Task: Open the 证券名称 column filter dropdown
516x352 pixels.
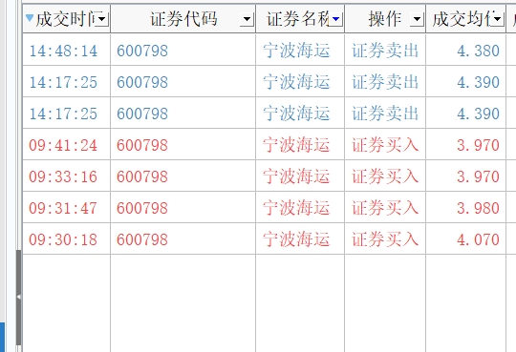Action: [336, 19]
